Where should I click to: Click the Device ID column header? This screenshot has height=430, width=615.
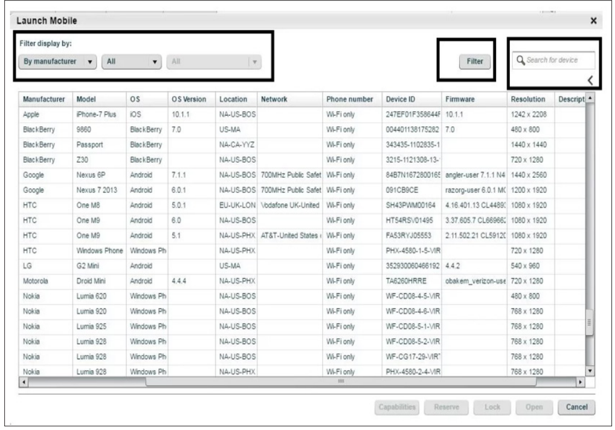(411, 99)
